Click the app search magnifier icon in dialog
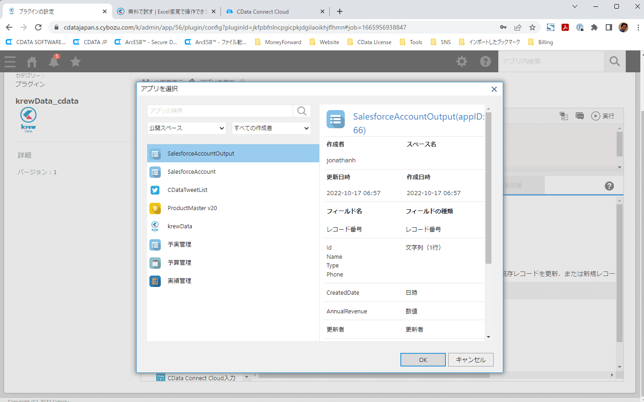The width and height of the screenshot is (644, 402). click(302, 111)
